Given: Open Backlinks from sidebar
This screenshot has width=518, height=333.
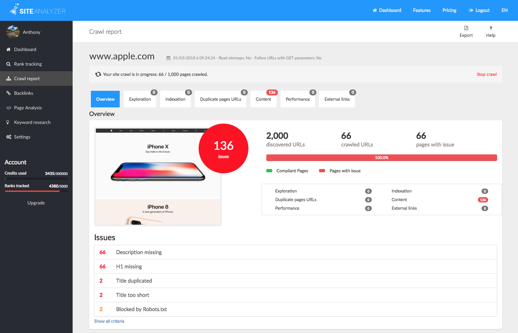Looking at the screenshot, I should pyautogui.click(x=36, y=93).
